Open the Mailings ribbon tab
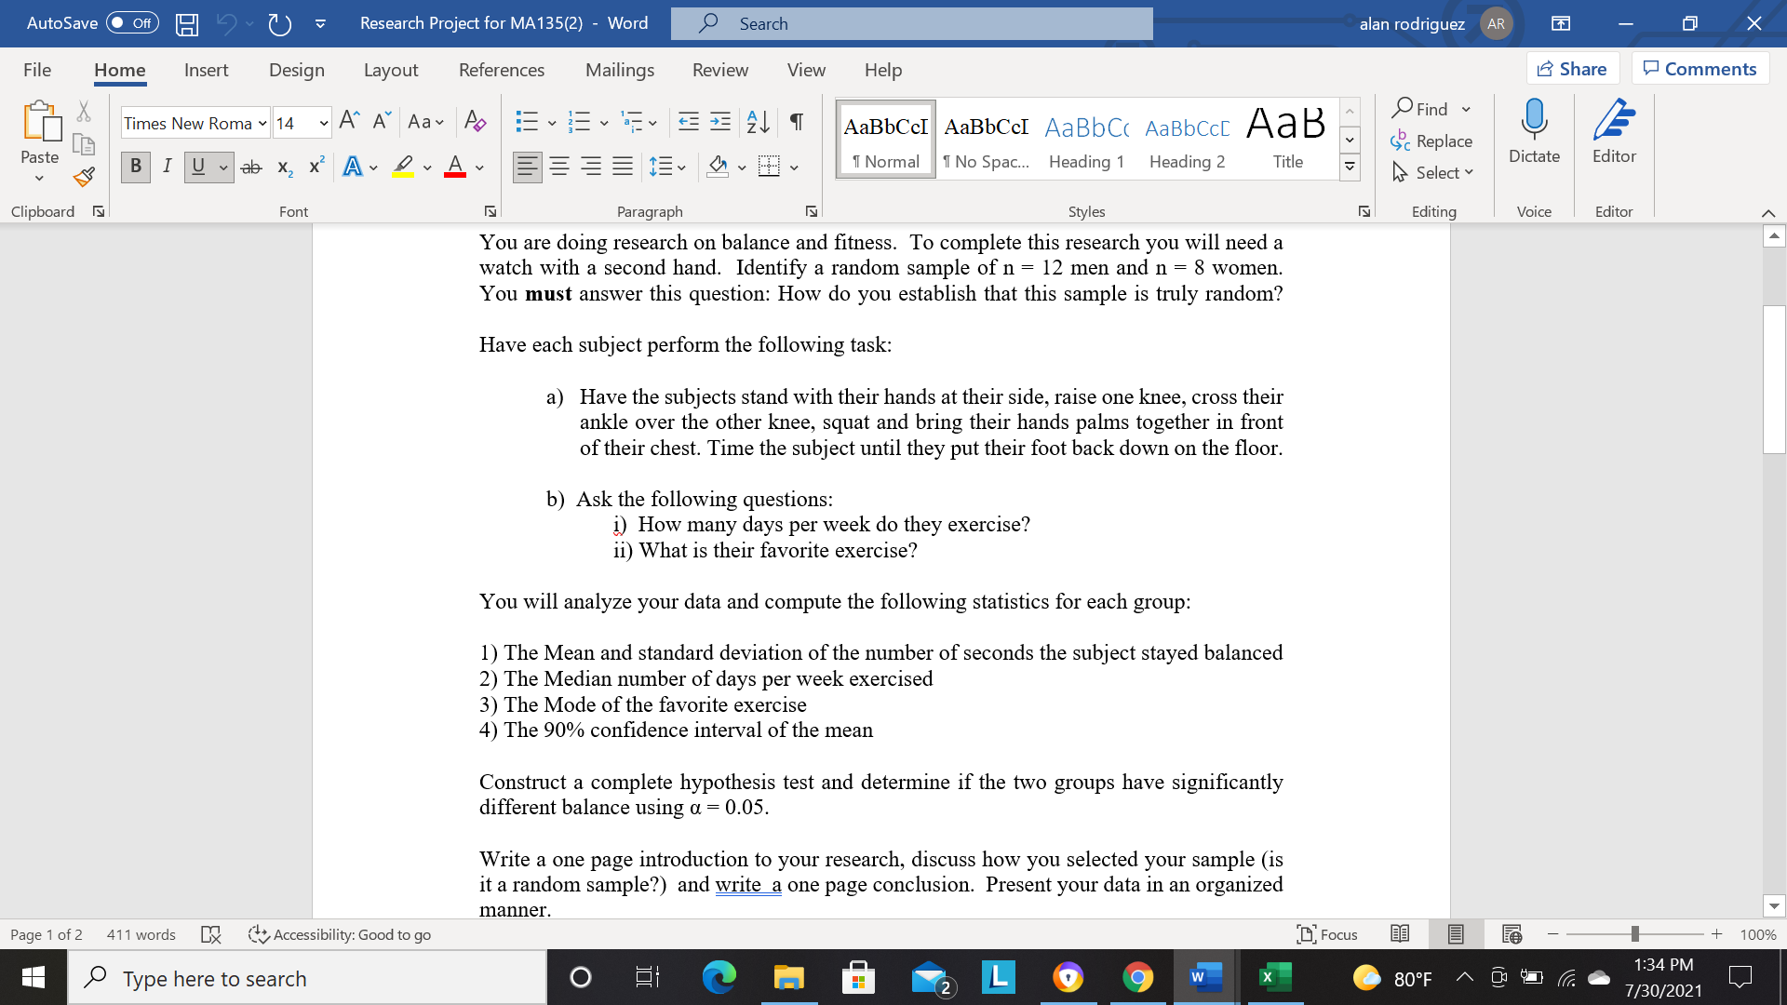This screenshot has width=1787, height=1005. point(619,70)
